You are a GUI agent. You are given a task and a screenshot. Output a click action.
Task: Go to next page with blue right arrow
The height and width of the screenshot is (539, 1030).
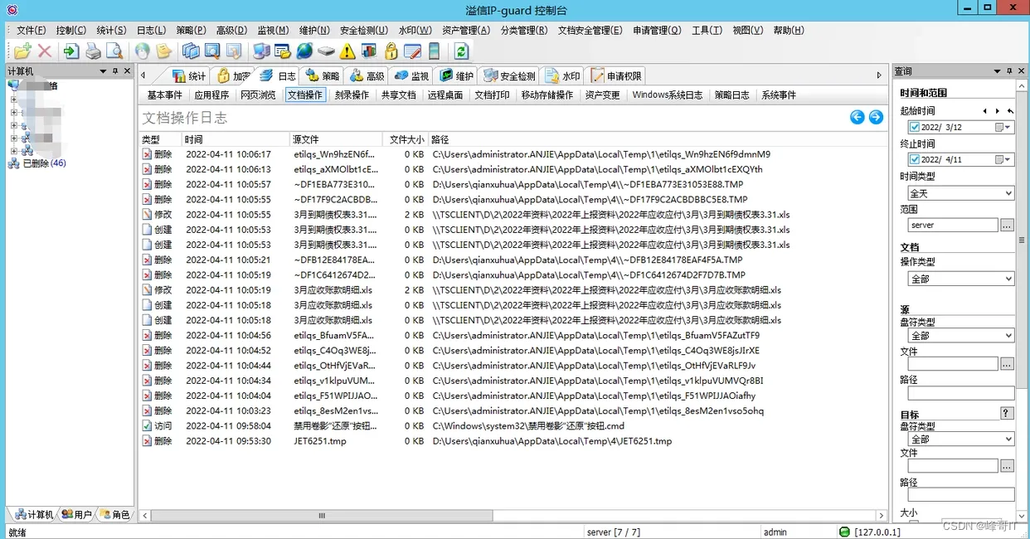[x=876, y=117]
